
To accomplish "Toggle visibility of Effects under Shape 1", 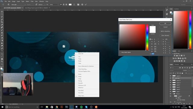I will click(x=176, y=98).
